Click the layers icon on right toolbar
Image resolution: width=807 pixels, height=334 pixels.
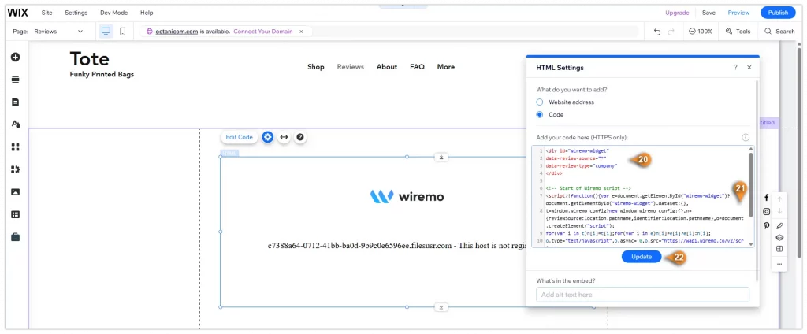779,238
